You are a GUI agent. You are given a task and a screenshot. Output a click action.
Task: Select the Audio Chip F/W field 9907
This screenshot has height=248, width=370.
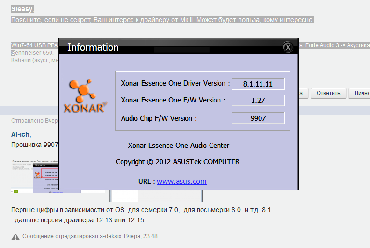258,118
